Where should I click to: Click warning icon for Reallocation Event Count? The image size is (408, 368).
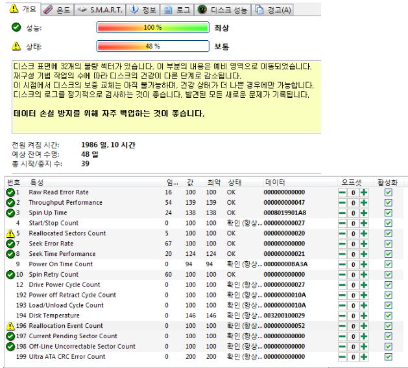click(10, 326)
